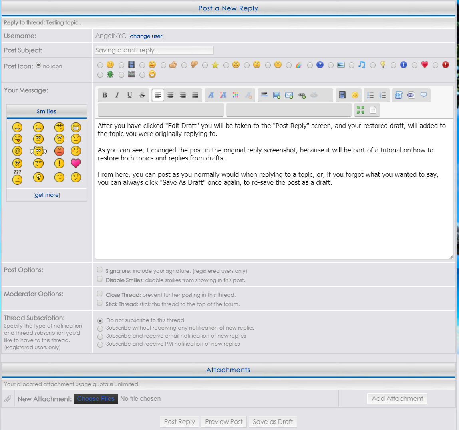Select subscribe with PM notification
The image size is (459, 430).
tap(100, 345)
